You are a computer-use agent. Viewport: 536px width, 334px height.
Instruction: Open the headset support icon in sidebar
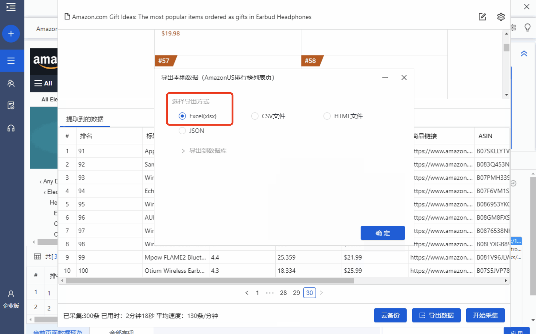click(11, 128)
